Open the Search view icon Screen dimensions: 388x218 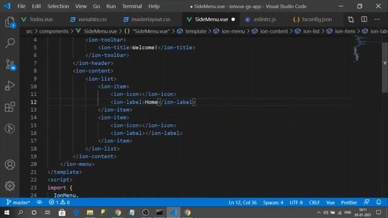pyautogui.click(x=10, y=43)
